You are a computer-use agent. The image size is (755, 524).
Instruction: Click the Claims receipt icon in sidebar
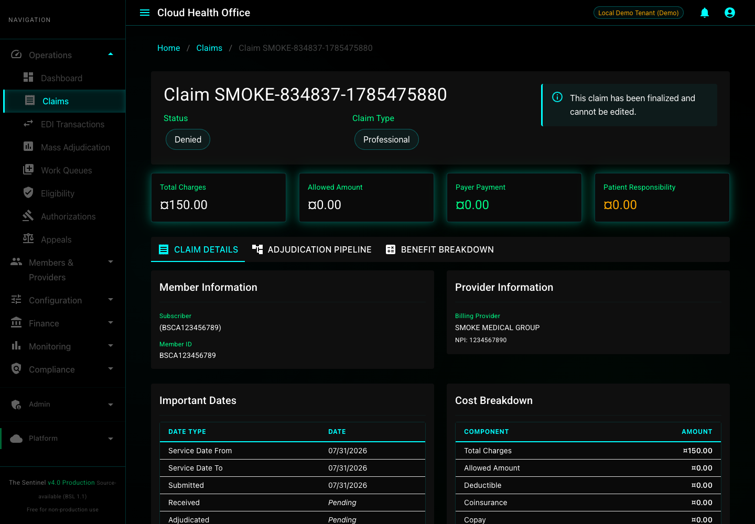(30, 101)
